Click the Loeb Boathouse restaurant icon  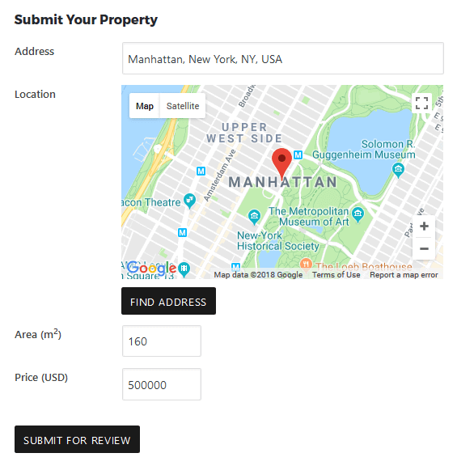(x=306, y=264)
